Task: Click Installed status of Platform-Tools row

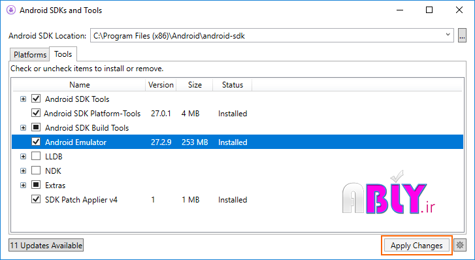Action: [x=233, y=114]
